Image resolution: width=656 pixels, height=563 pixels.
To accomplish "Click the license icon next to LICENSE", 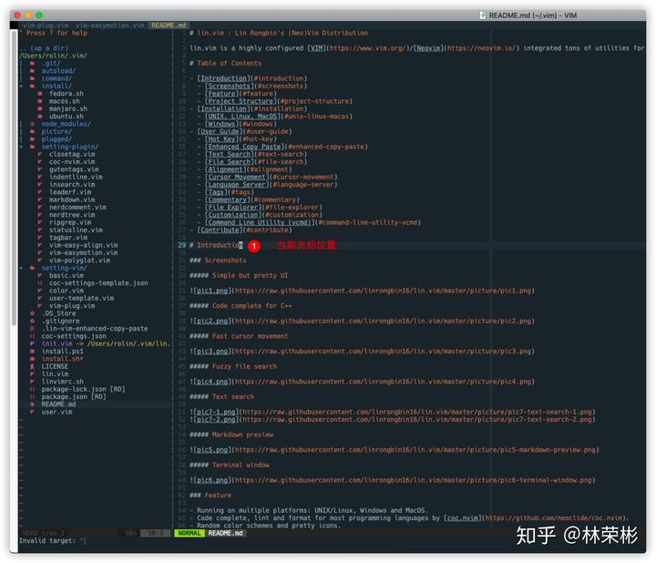I will pos(32,366).
